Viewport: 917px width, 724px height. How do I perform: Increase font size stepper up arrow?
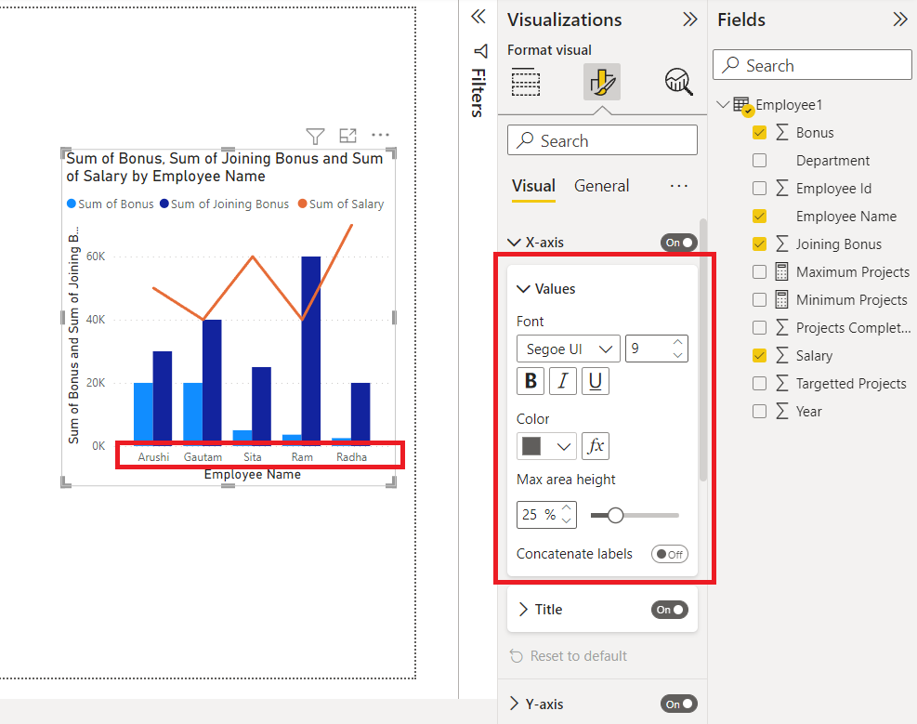click(678, 342)
